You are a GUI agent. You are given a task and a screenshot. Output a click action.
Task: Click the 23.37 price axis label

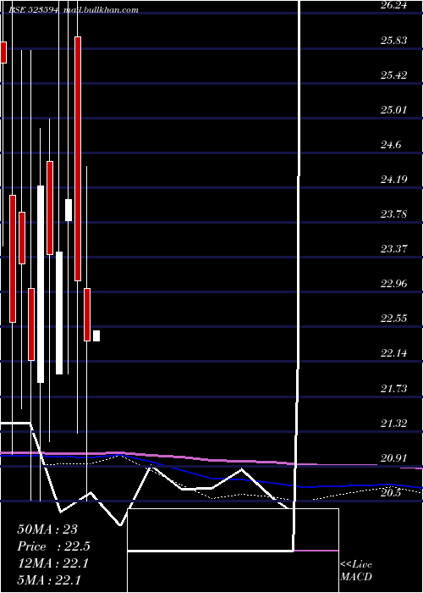[393, 249]
